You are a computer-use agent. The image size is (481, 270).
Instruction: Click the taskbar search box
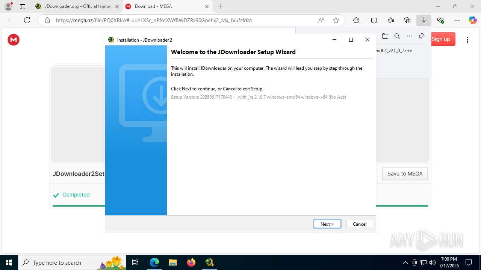click(x=72, y=262)
